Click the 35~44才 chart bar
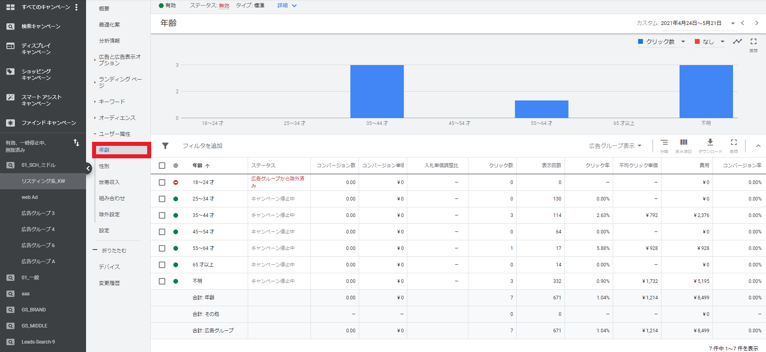Screen dimensions: 766x352 click(377, 91)
